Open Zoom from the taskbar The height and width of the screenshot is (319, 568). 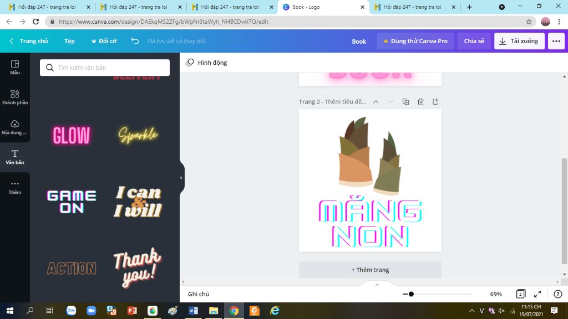pyautogui.click(x=92, y=311)
